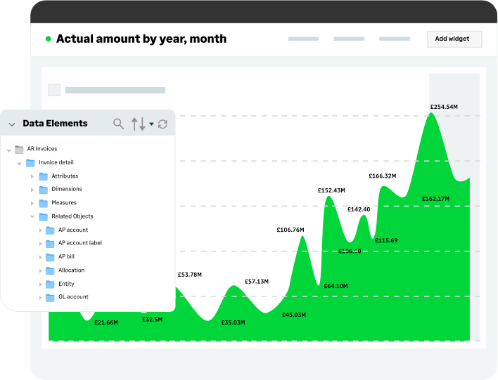Click the Measures folder icon
This screenshot has width=498, height=380.
coord(43,203)
